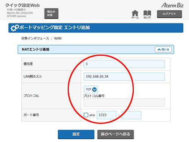
Task: Check the any port checkbox
Action: pos(86,115)
